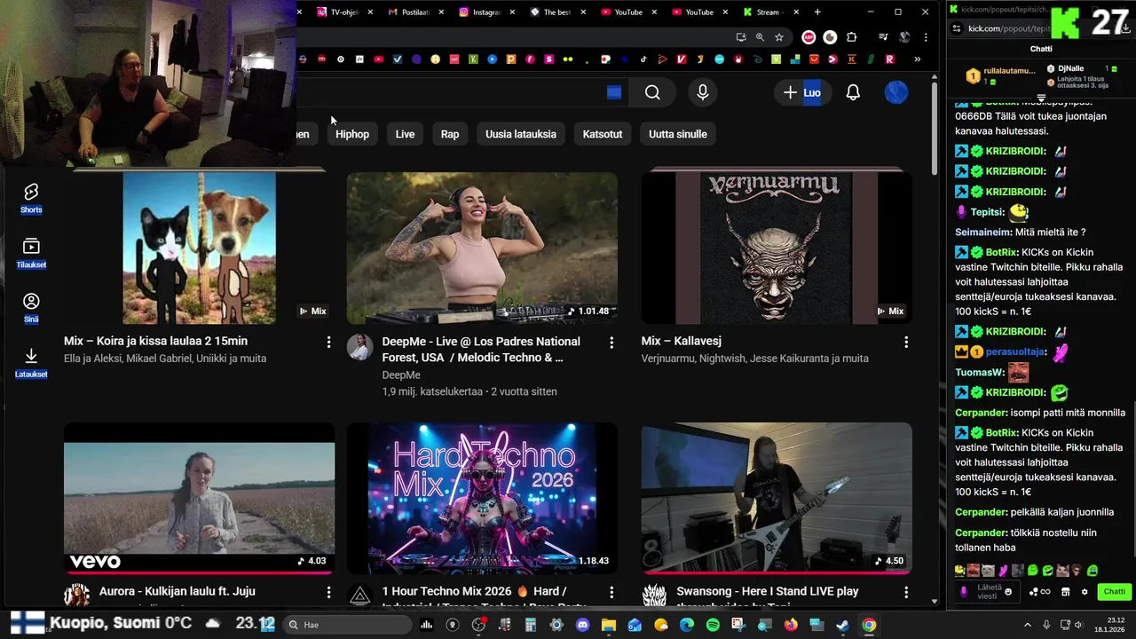The height and width of the screenshot is (639, 1136).
Task: Click the YouTube page vertical scrollbar
Action: [935, 127]
